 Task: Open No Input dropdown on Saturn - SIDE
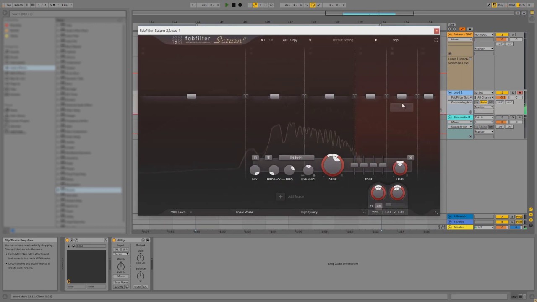(x=484, y=34)
